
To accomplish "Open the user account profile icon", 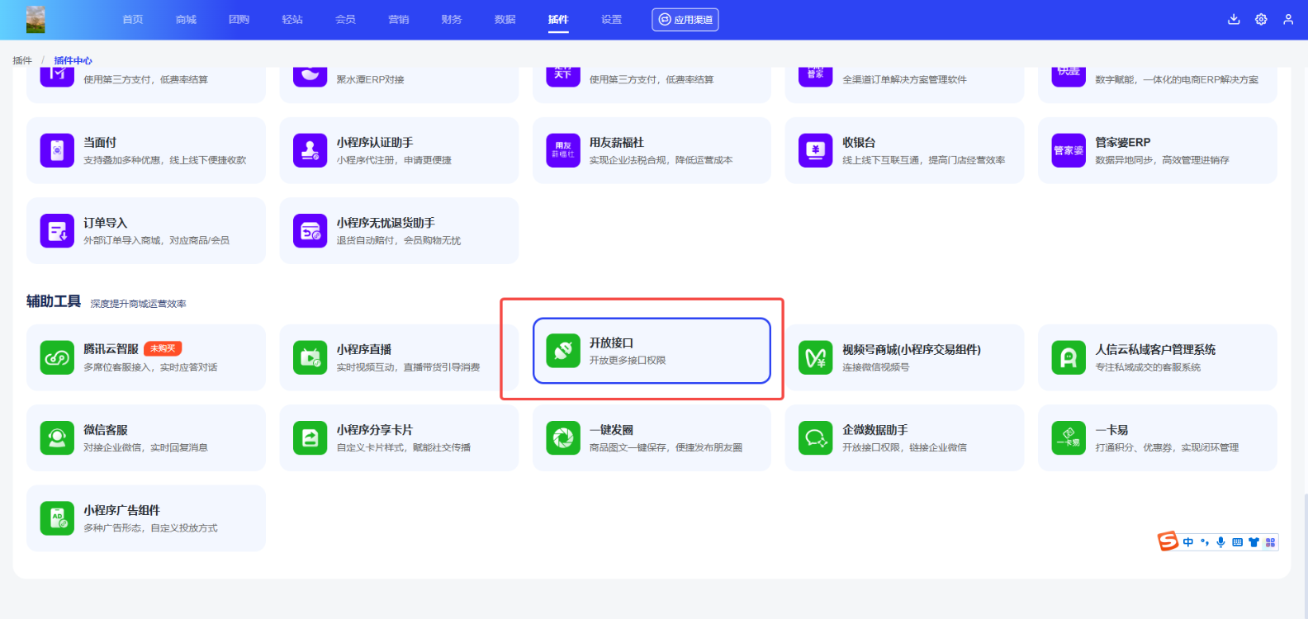I will click(x=1288, y=19).
